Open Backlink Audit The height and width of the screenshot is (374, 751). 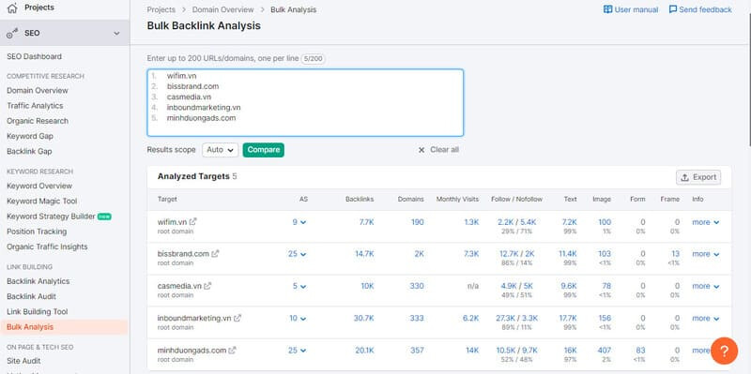[31, 296]
